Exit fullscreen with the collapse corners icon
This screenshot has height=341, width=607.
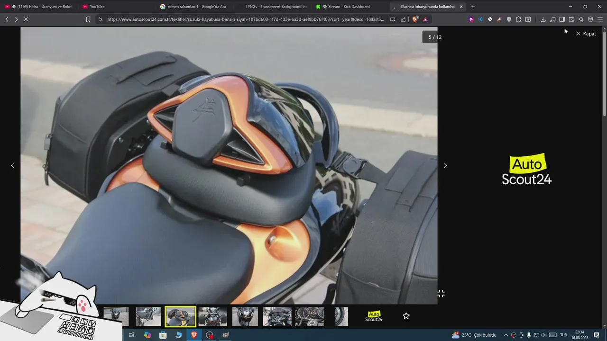(441, 294)
